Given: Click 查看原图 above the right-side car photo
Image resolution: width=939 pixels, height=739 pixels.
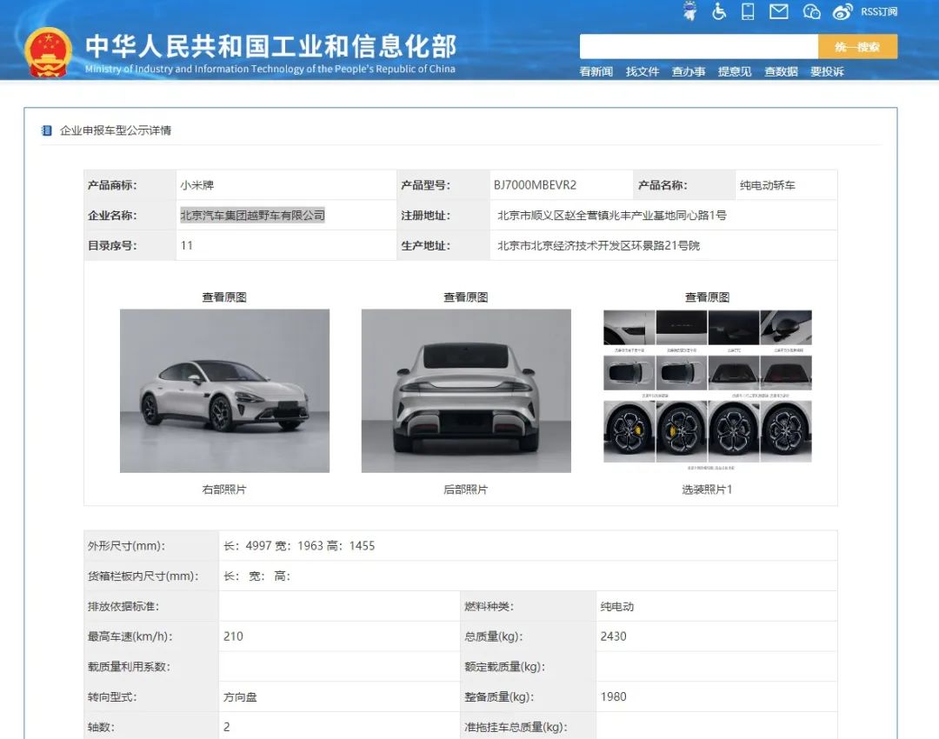Looking at the screenshot, I should pyautogui.click(x=224, y=297).
